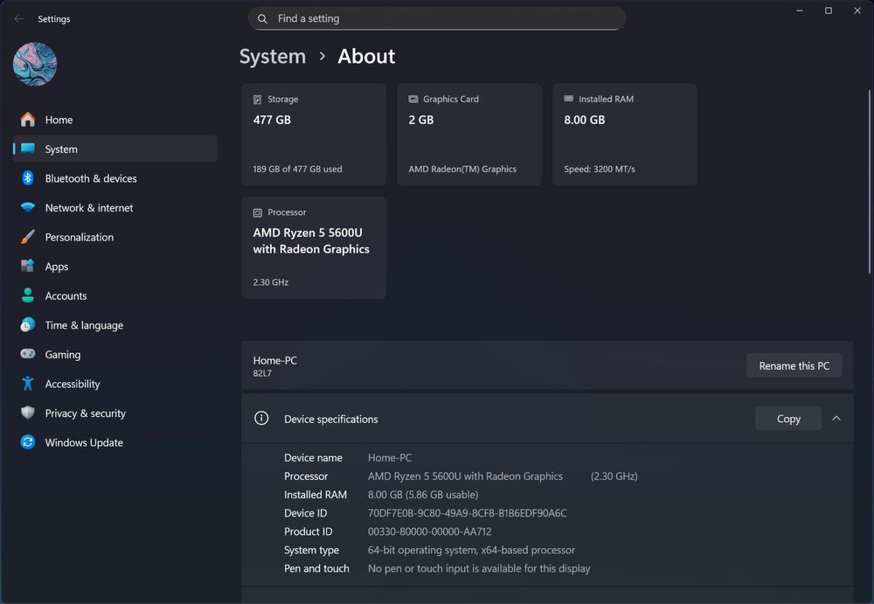Click the Product ID value 00330-80000-00000-AA712
Viewport: 874px width, 604px height.
click(430, 531)
